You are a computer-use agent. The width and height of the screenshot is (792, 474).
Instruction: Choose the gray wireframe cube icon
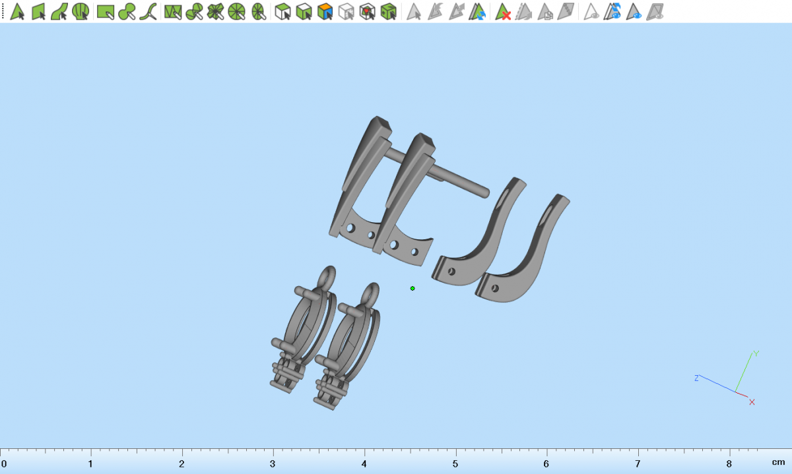[346, 11]
